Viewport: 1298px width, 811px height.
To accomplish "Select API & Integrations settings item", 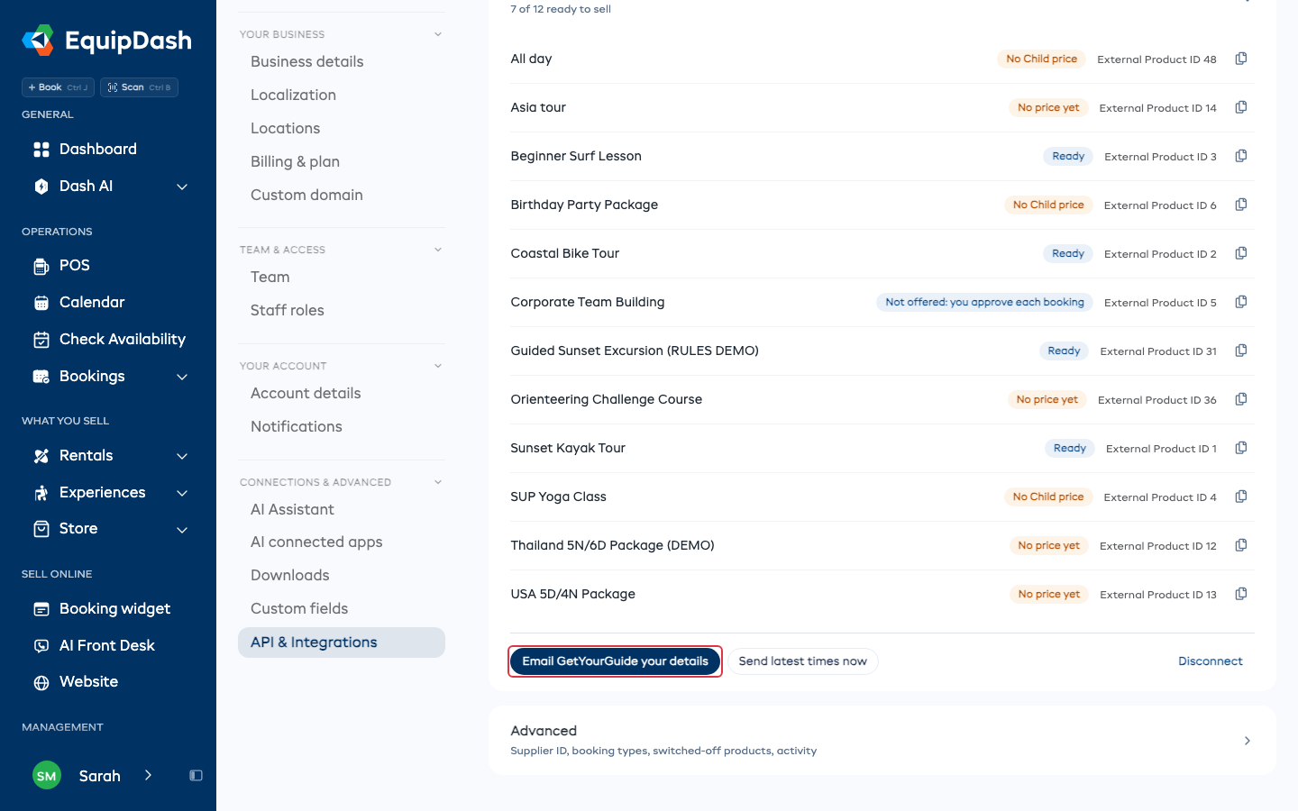I will (342, 642).
